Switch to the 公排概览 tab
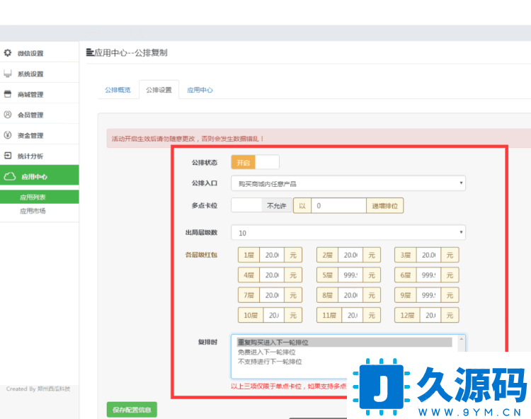The image size is (531, 419). [118, 90]
